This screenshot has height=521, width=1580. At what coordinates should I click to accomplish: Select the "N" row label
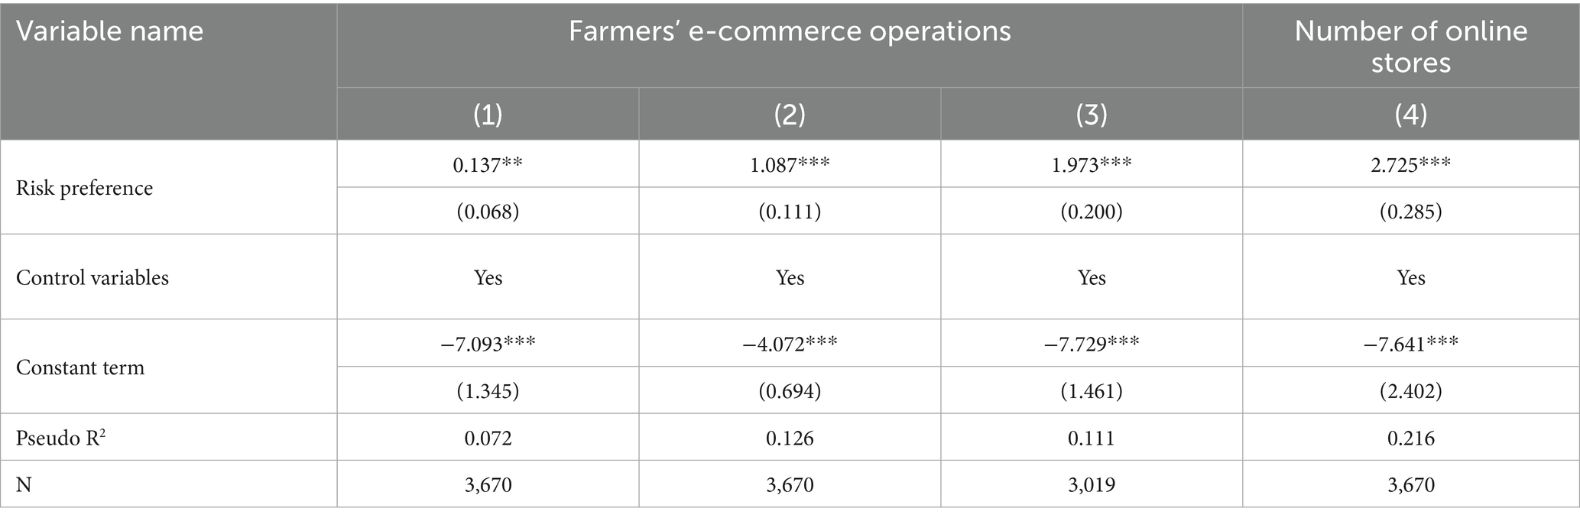pos(24,484)
